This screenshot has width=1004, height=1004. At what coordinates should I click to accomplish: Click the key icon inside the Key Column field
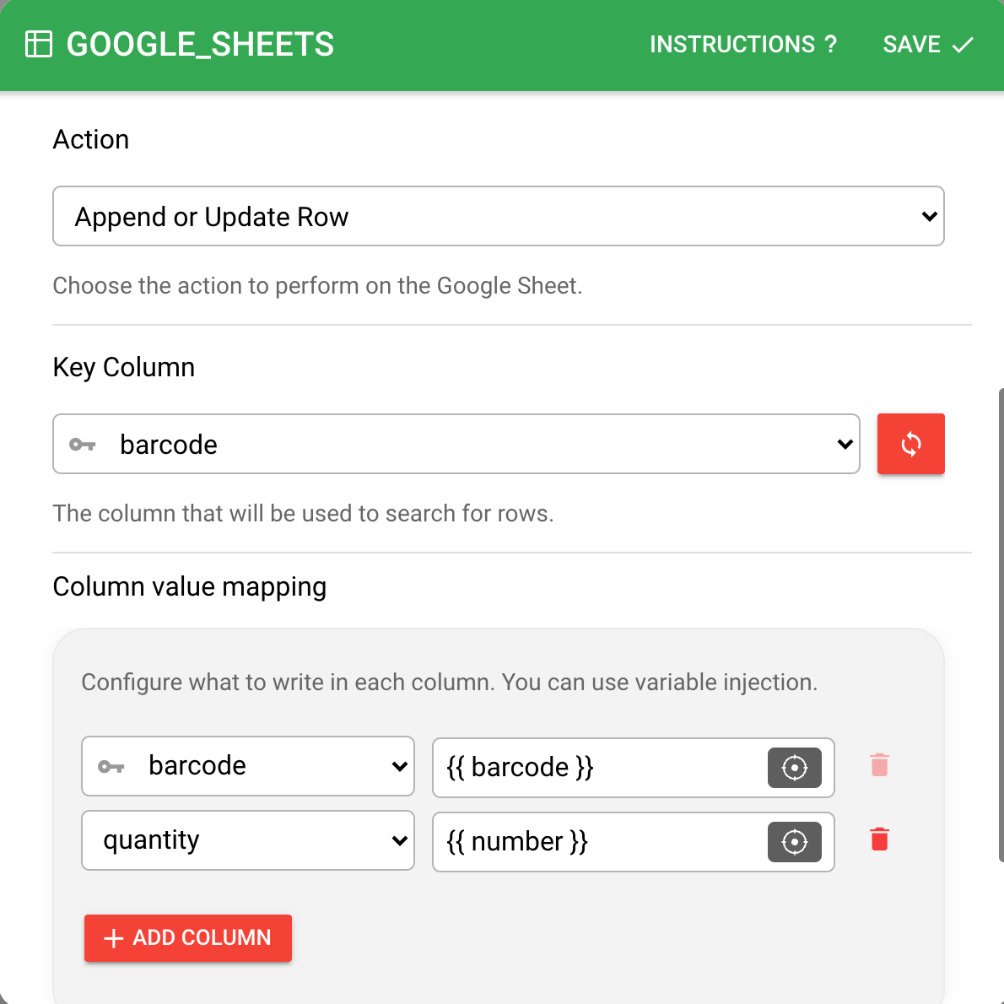point(83,444)
